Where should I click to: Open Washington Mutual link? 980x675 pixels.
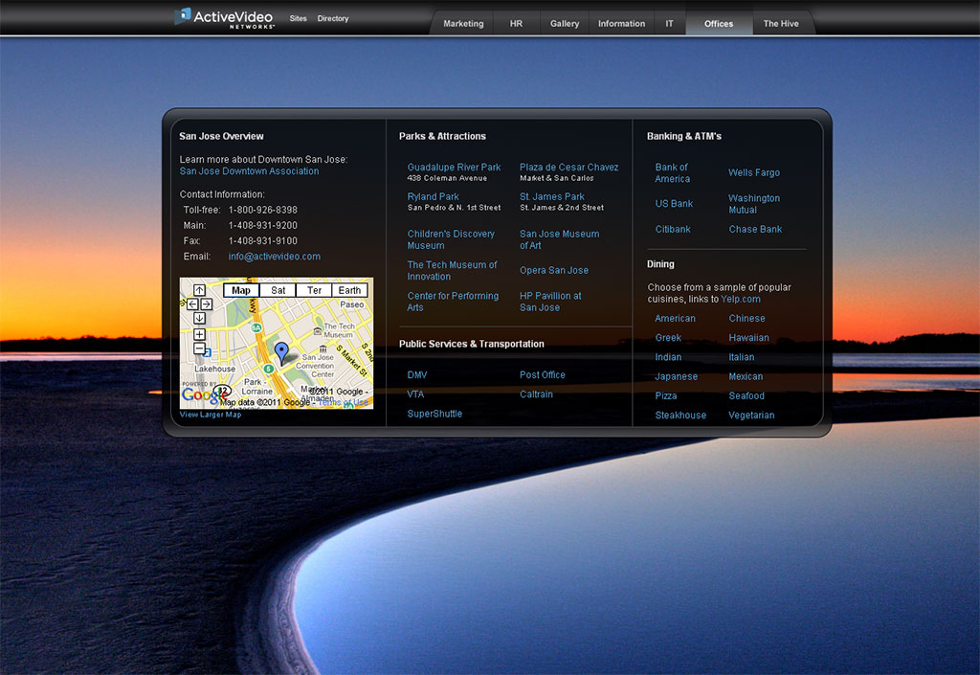click(x=754, y=204)
